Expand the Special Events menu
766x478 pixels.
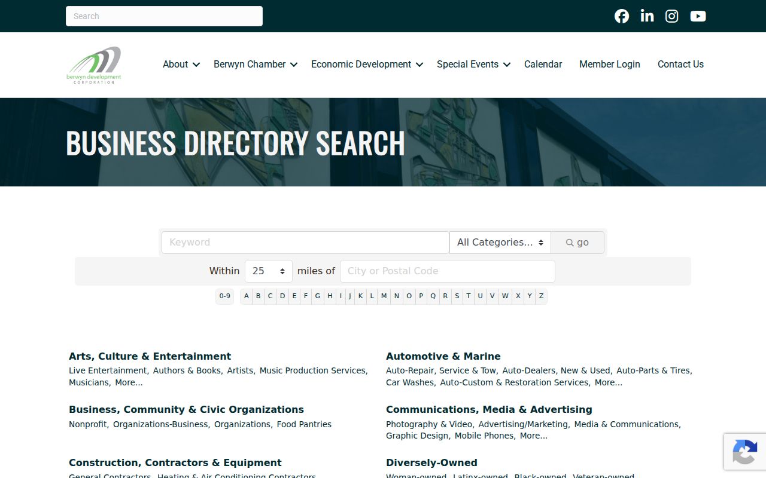473,64
